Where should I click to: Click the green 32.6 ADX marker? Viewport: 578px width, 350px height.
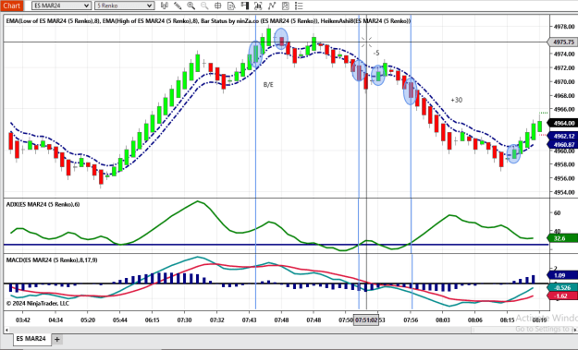point(563,238)
